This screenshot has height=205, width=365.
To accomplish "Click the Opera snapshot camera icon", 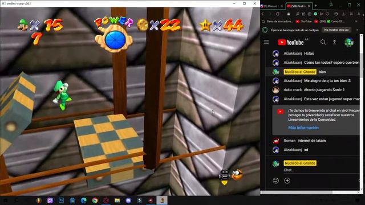I will click(x=309, y=14).
